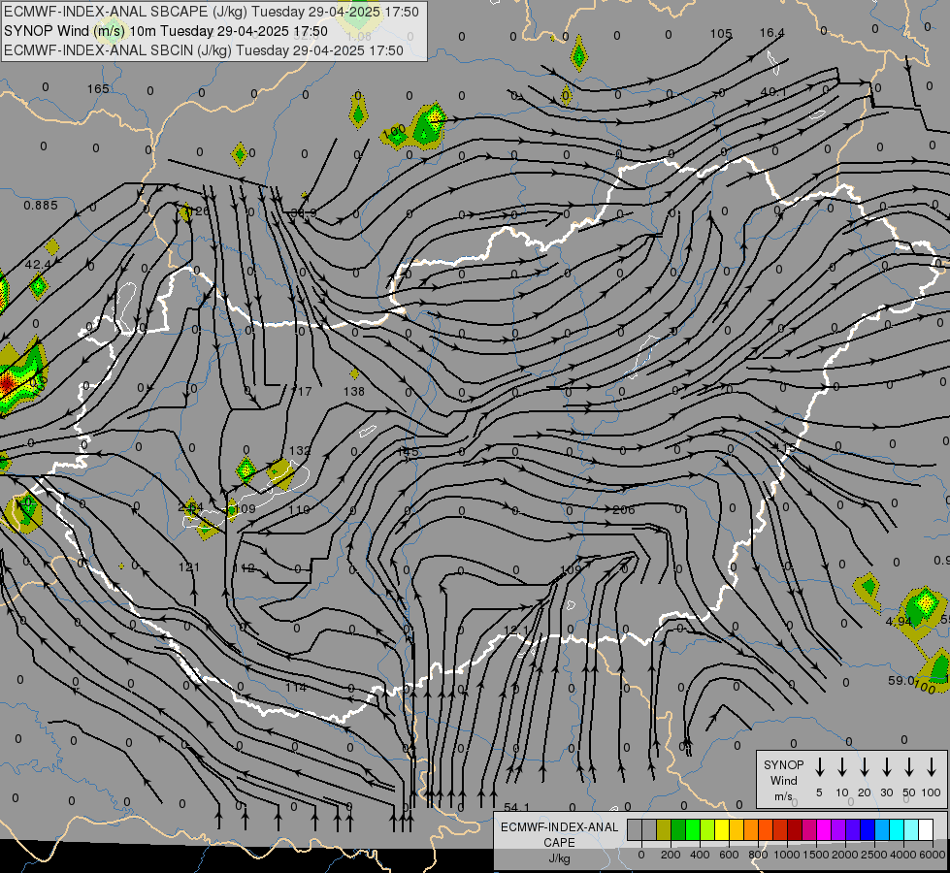
Task: Click the '2500' tick label on CAPE scale
Action: pyautogui.click(x=873, y=855)
